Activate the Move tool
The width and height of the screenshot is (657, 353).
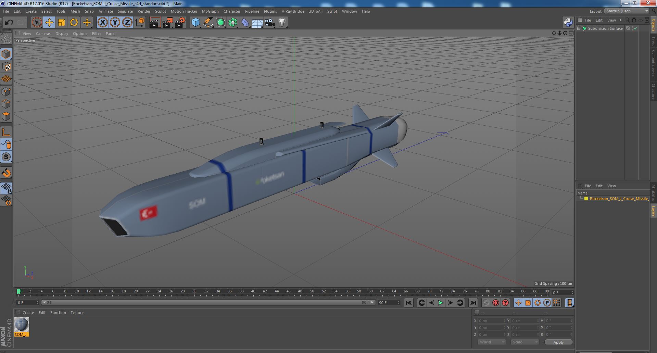[49, 23]
